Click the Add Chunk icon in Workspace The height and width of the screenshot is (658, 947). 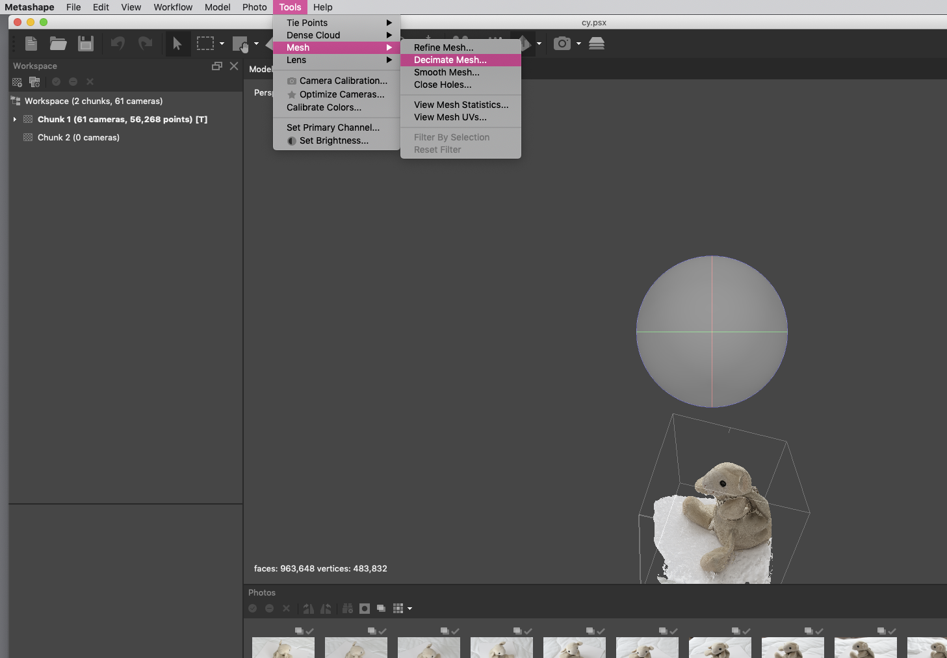click(18, 82)
